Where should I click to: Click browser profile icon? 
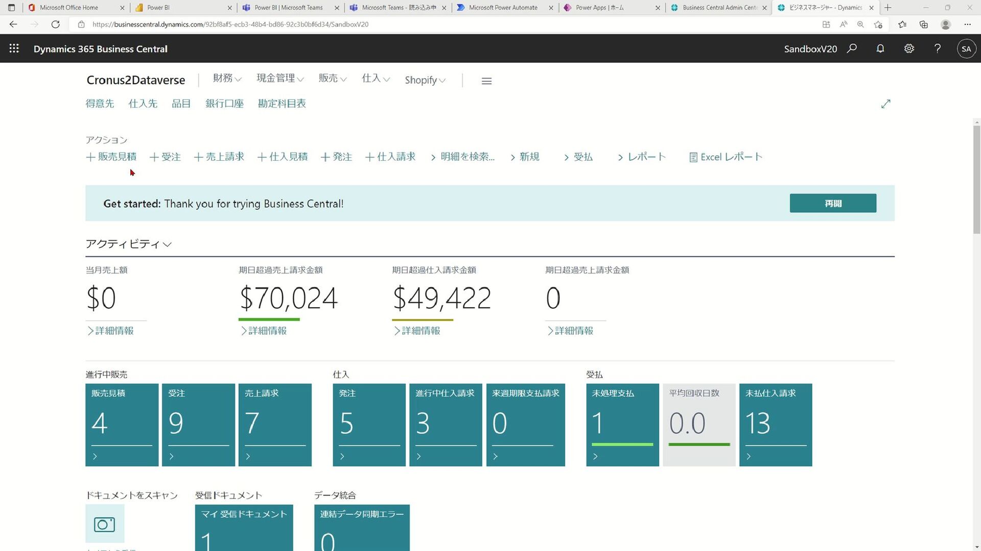coord(946,24)
